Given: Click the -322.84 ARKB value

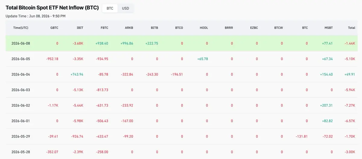Looking at the screenshot, I should [x=127, y=74].
